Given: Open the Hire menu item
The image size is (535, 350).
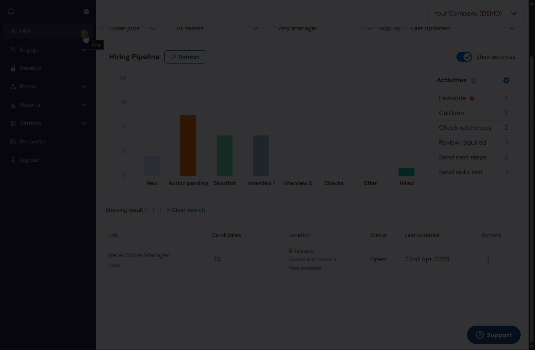Looking at the screenshot, I should coord(48,31).
